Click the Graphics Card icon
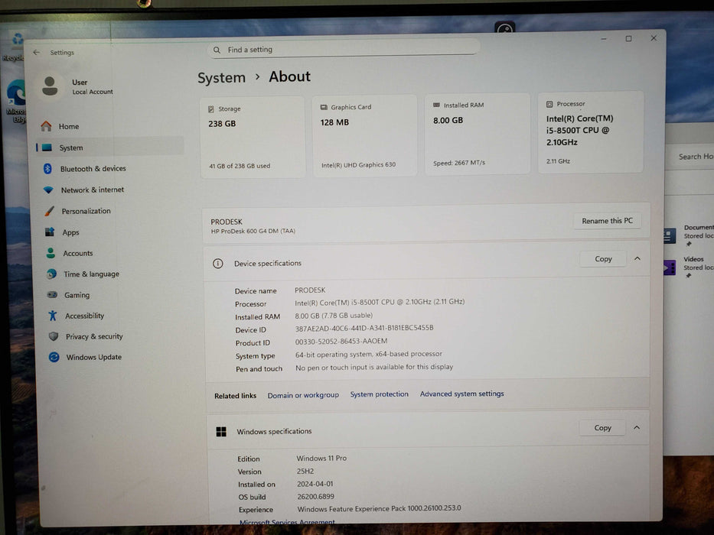This screenshot has height=535, width=714. click(324, 107)
